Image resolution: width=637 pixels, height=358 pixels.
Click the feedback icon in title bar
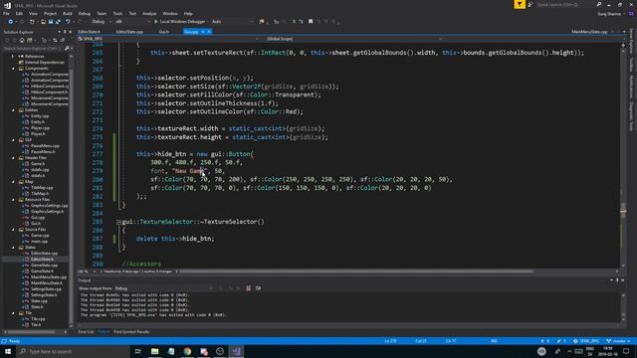[531, 4]
